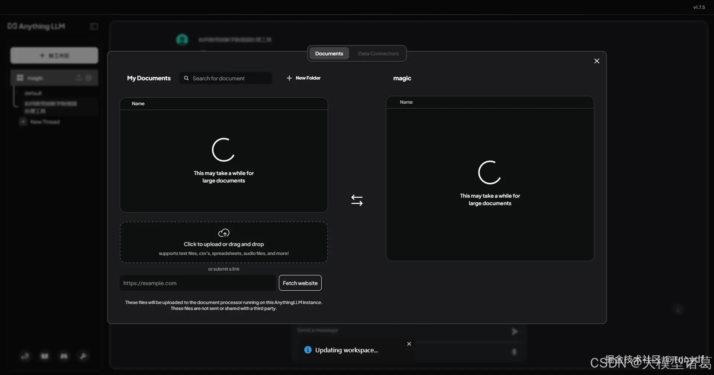This screenshot has width=714, height=375.
Task: Open the magic workspace settings gear
Action: (x=89, y=78)
